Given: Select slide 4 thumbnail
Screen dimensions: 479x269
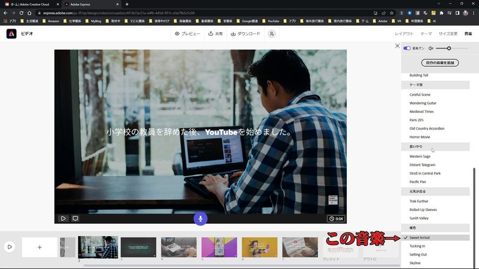Looking at the screenshot, I should click(x=178, y=247).
